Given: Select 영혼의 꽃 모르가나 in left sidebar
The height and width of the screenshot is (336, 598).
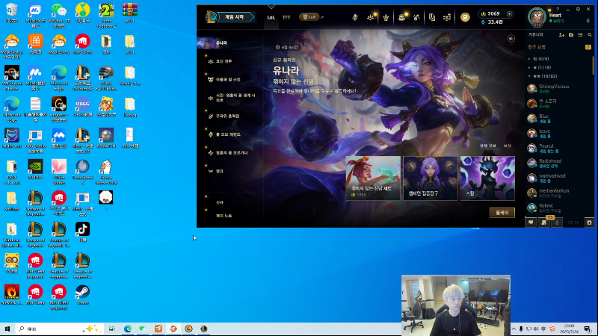Looking at the screenshot, I should [x=233, y=153].
